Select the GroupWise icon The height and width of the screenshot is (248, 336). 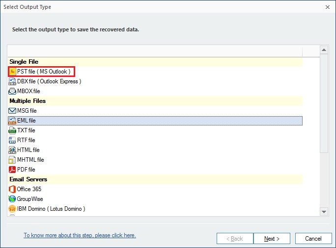13,199
